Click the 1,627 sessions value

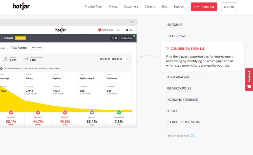point(56,91)
